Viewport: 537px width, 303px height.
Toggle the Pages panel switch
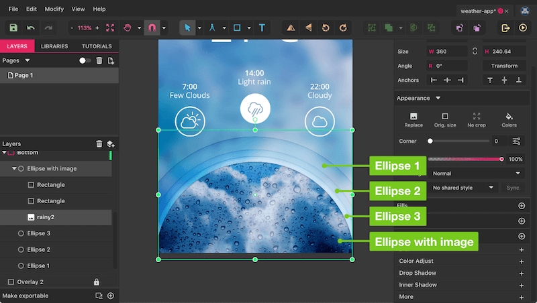[x=85, y=60]
